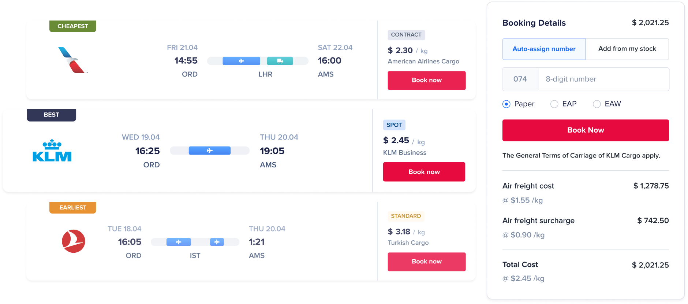
Task: Select the EAW radio option
Action: (597, 104)
